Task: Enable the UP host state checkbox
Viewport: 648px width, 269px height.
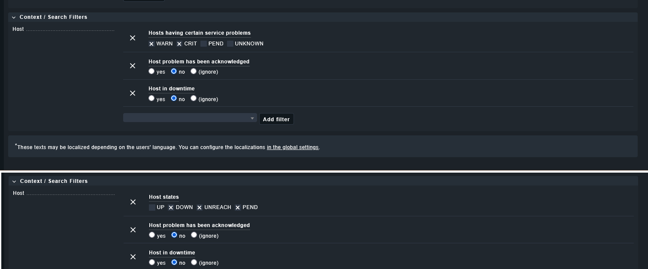Action: click(x=152, y=208)
